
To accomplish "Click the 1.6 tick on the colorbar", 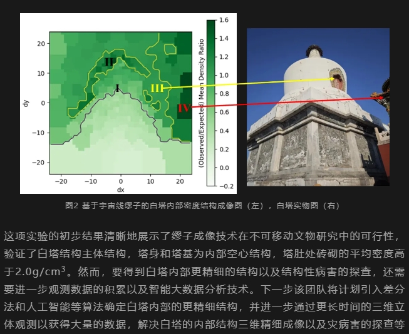I will [224, 21].
